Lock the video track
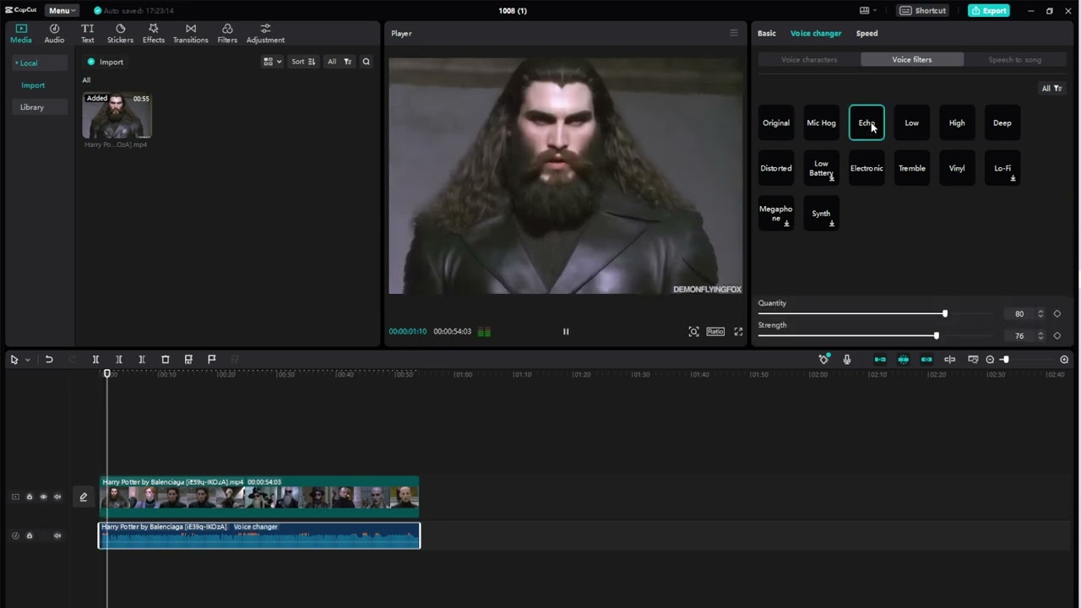This screenshot has width=1081, height=608. click(x=30, y=497)
